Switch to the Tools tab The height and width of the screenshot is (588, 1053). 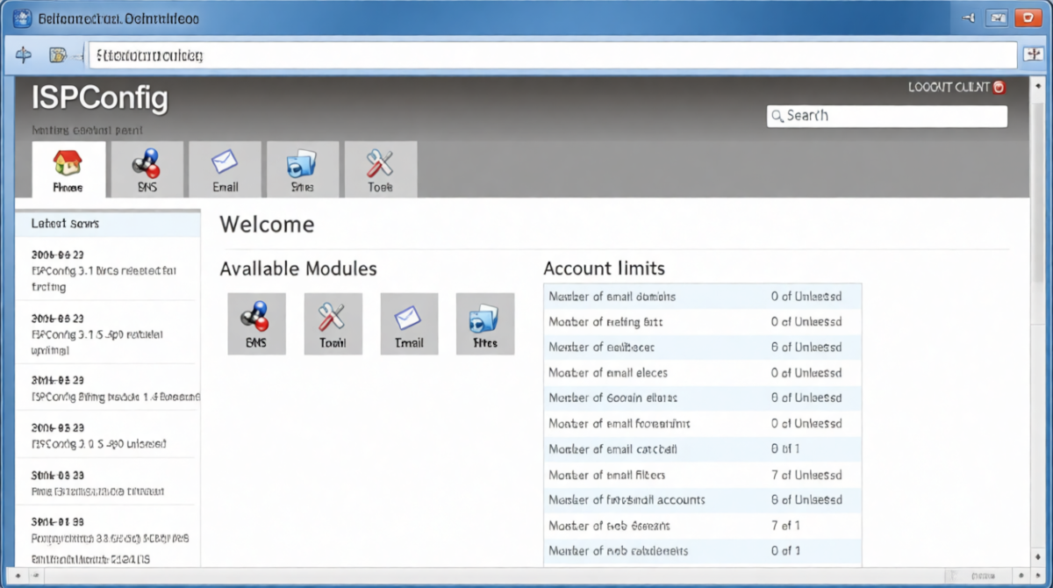(x=380, y=169)
